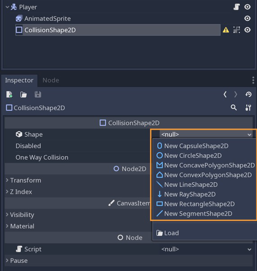Image resolution: width=257 pixels, height=271 pixels.
Task: Toggle visibility of the Player node
Action: pos(248,7)
